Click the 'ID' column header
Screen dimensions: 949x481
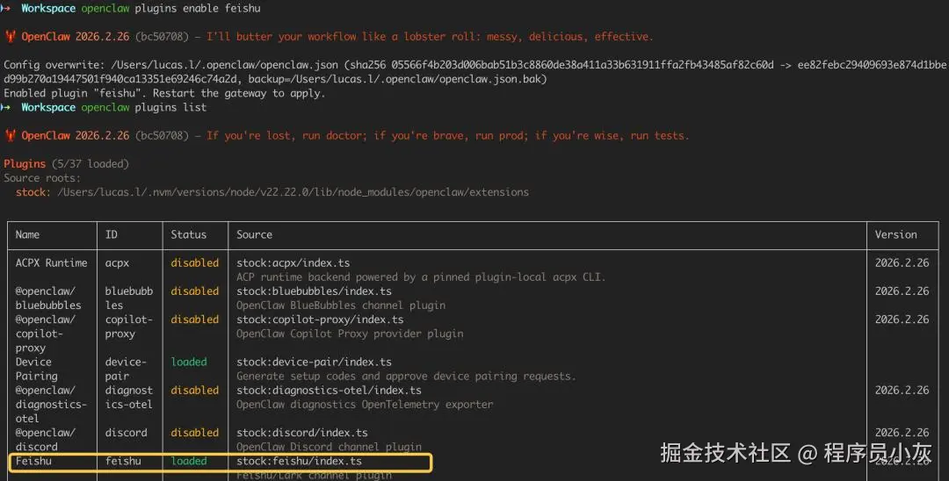click(112, 234)
